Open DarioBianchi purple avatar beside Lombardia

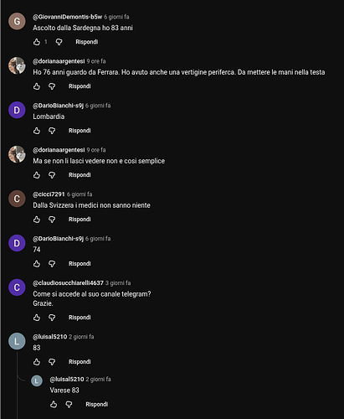click(17, 110)
